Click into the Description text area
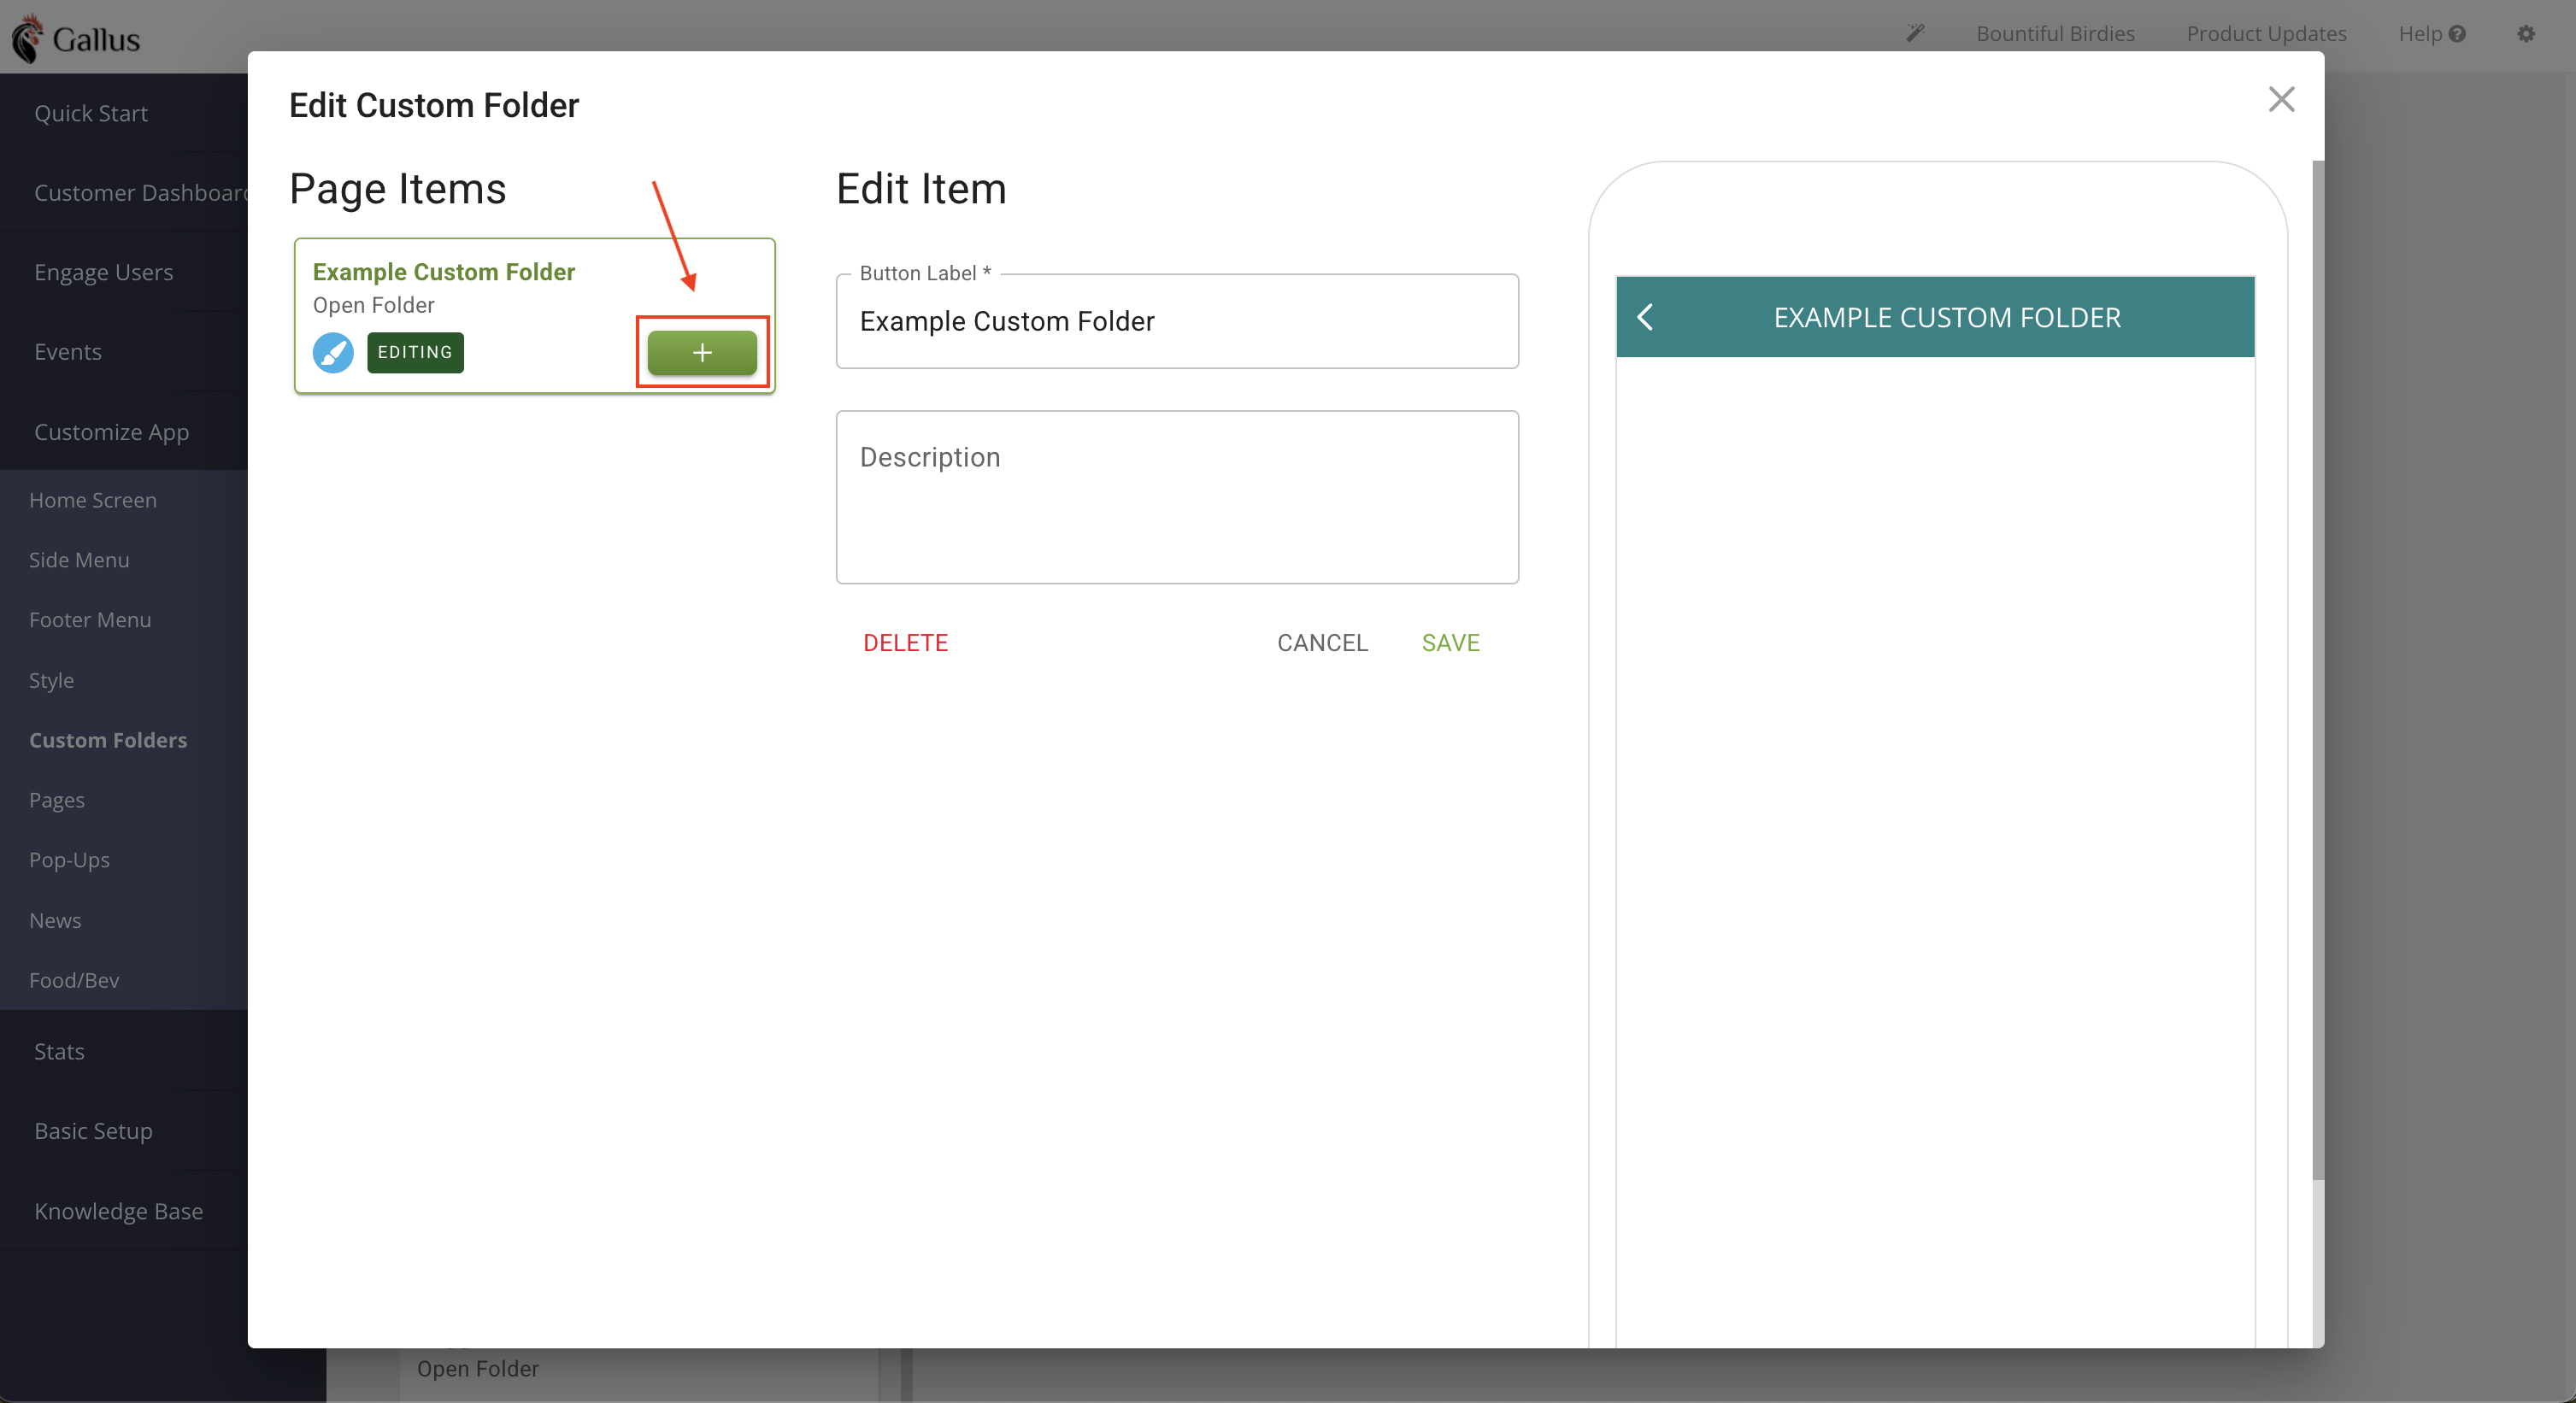The image size is (2576, 1403). pyautogui.click(x=1177, y=497)
